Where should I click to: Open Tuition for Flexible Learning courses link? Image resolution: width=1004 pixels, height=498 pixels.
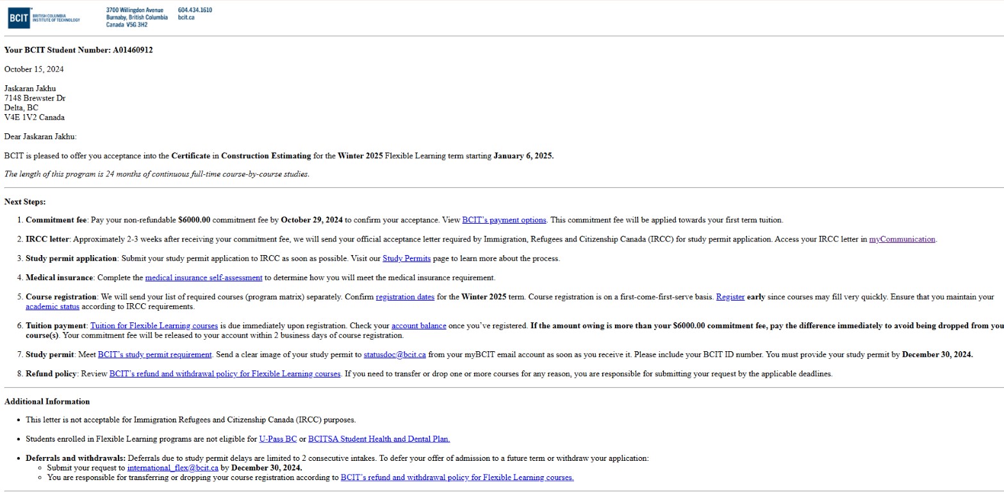pyautogui.click(x=154, y=326)
